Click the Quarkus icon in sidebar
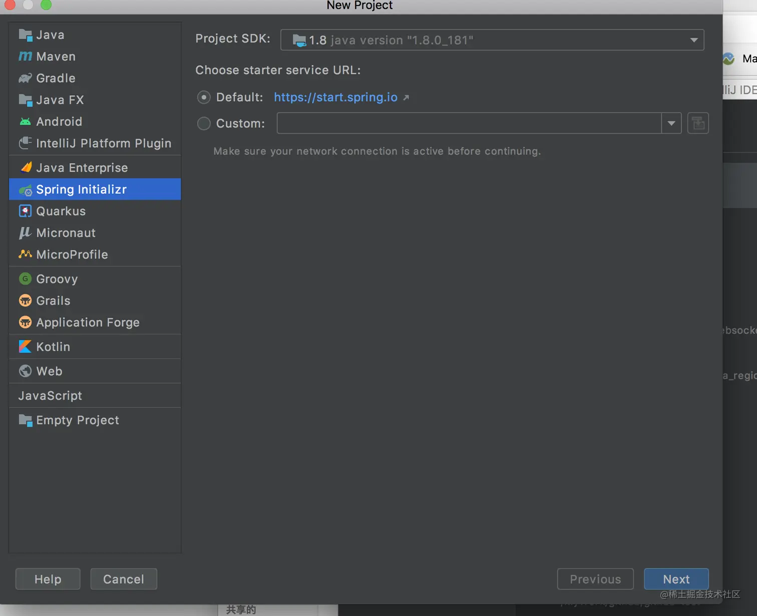The width and height of the screenshot is (757, 616). pyautogui.click(x=25, y=211)
